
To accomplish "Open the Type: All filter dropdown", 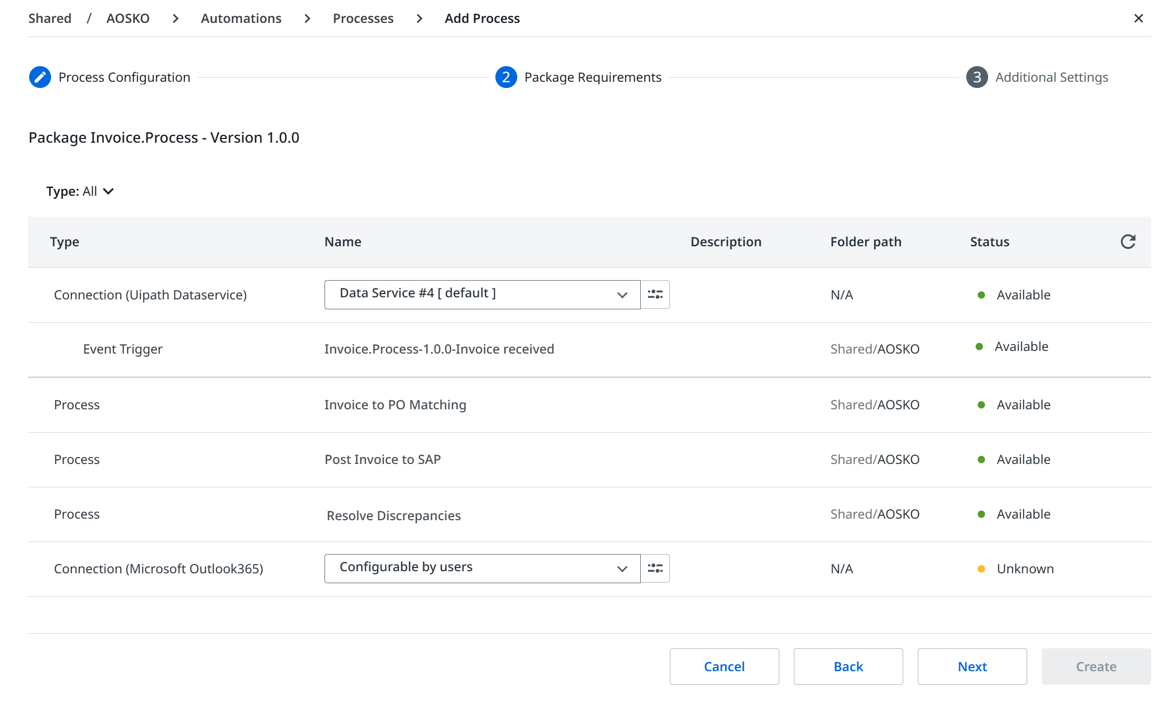I will [x=80, y=191].
